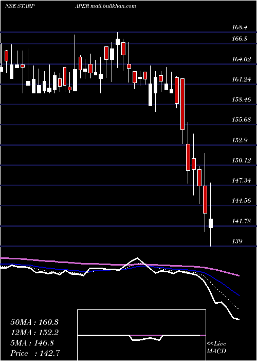
Task: Click the last white candlestick near 141.78
Action: [211, 223]
